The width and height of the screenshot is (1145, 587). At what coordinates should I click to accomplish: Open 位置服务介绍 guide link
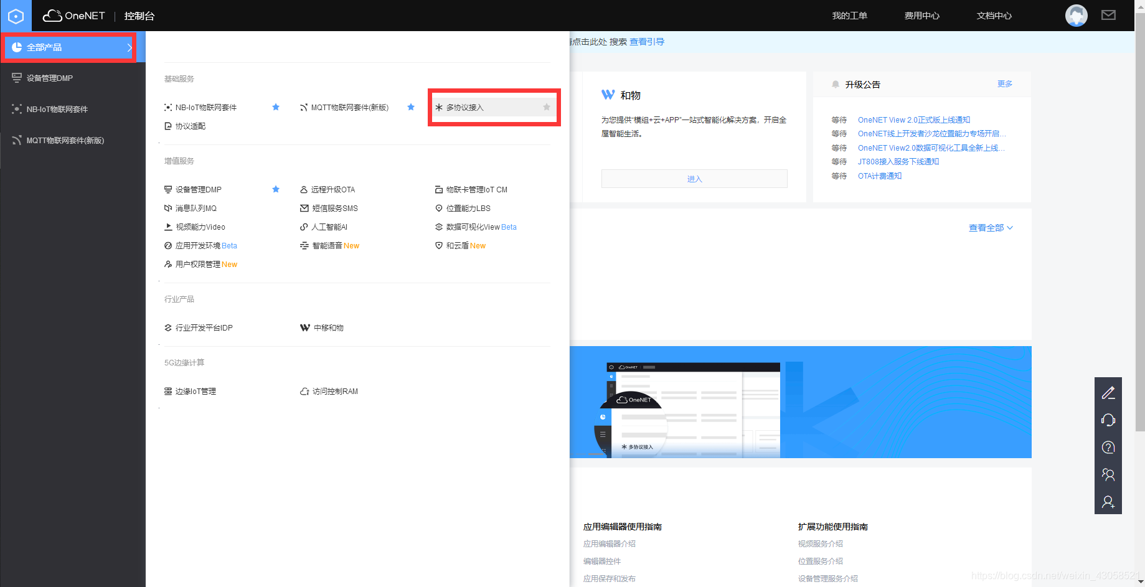(821, 561)
